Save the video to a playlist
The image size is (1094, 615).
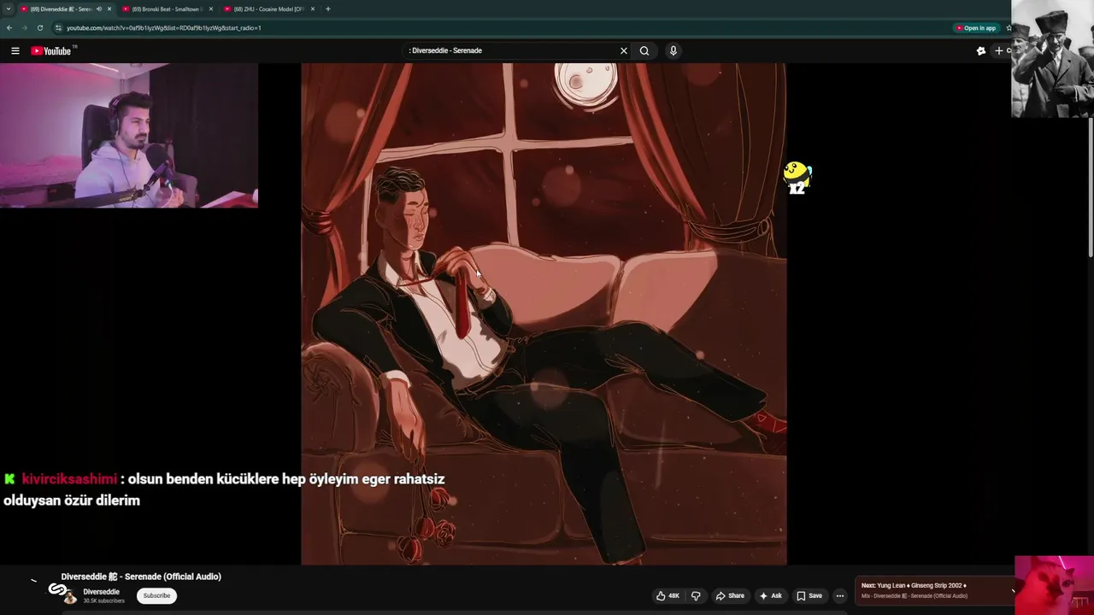809,595
